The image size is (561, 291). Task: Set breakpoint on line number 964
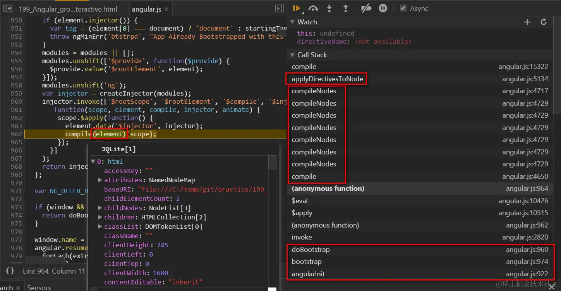pyautogui.click(x=16, y=134)
